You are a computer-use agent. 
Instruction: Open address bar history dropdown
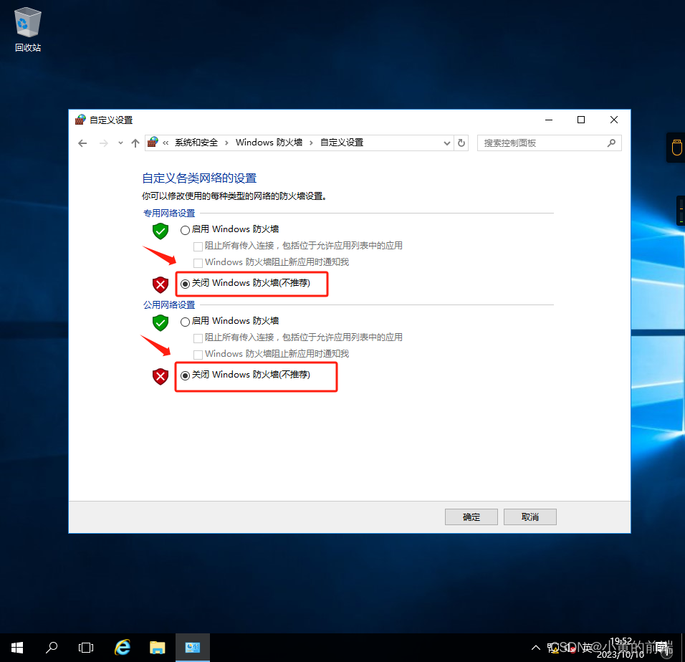click(446, 143)
